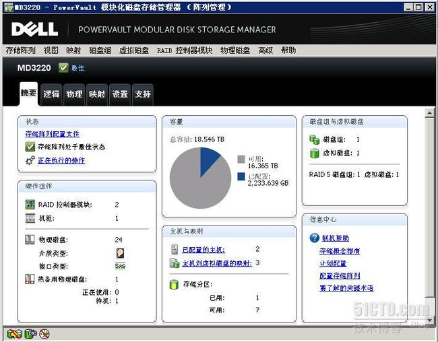Image resolution: width=438 pixels, height=342 pixels.
Task: Open the 主机到虚拟磁盘的映射 link
Action: pos(217,263)
